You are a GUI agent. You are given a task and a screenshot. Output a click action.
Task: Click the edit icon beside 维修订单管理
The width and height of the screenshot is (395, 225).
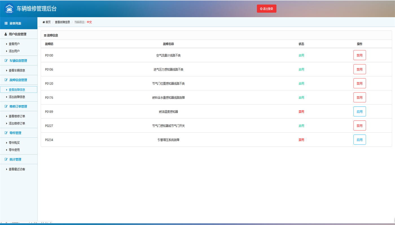pos(6,107)
